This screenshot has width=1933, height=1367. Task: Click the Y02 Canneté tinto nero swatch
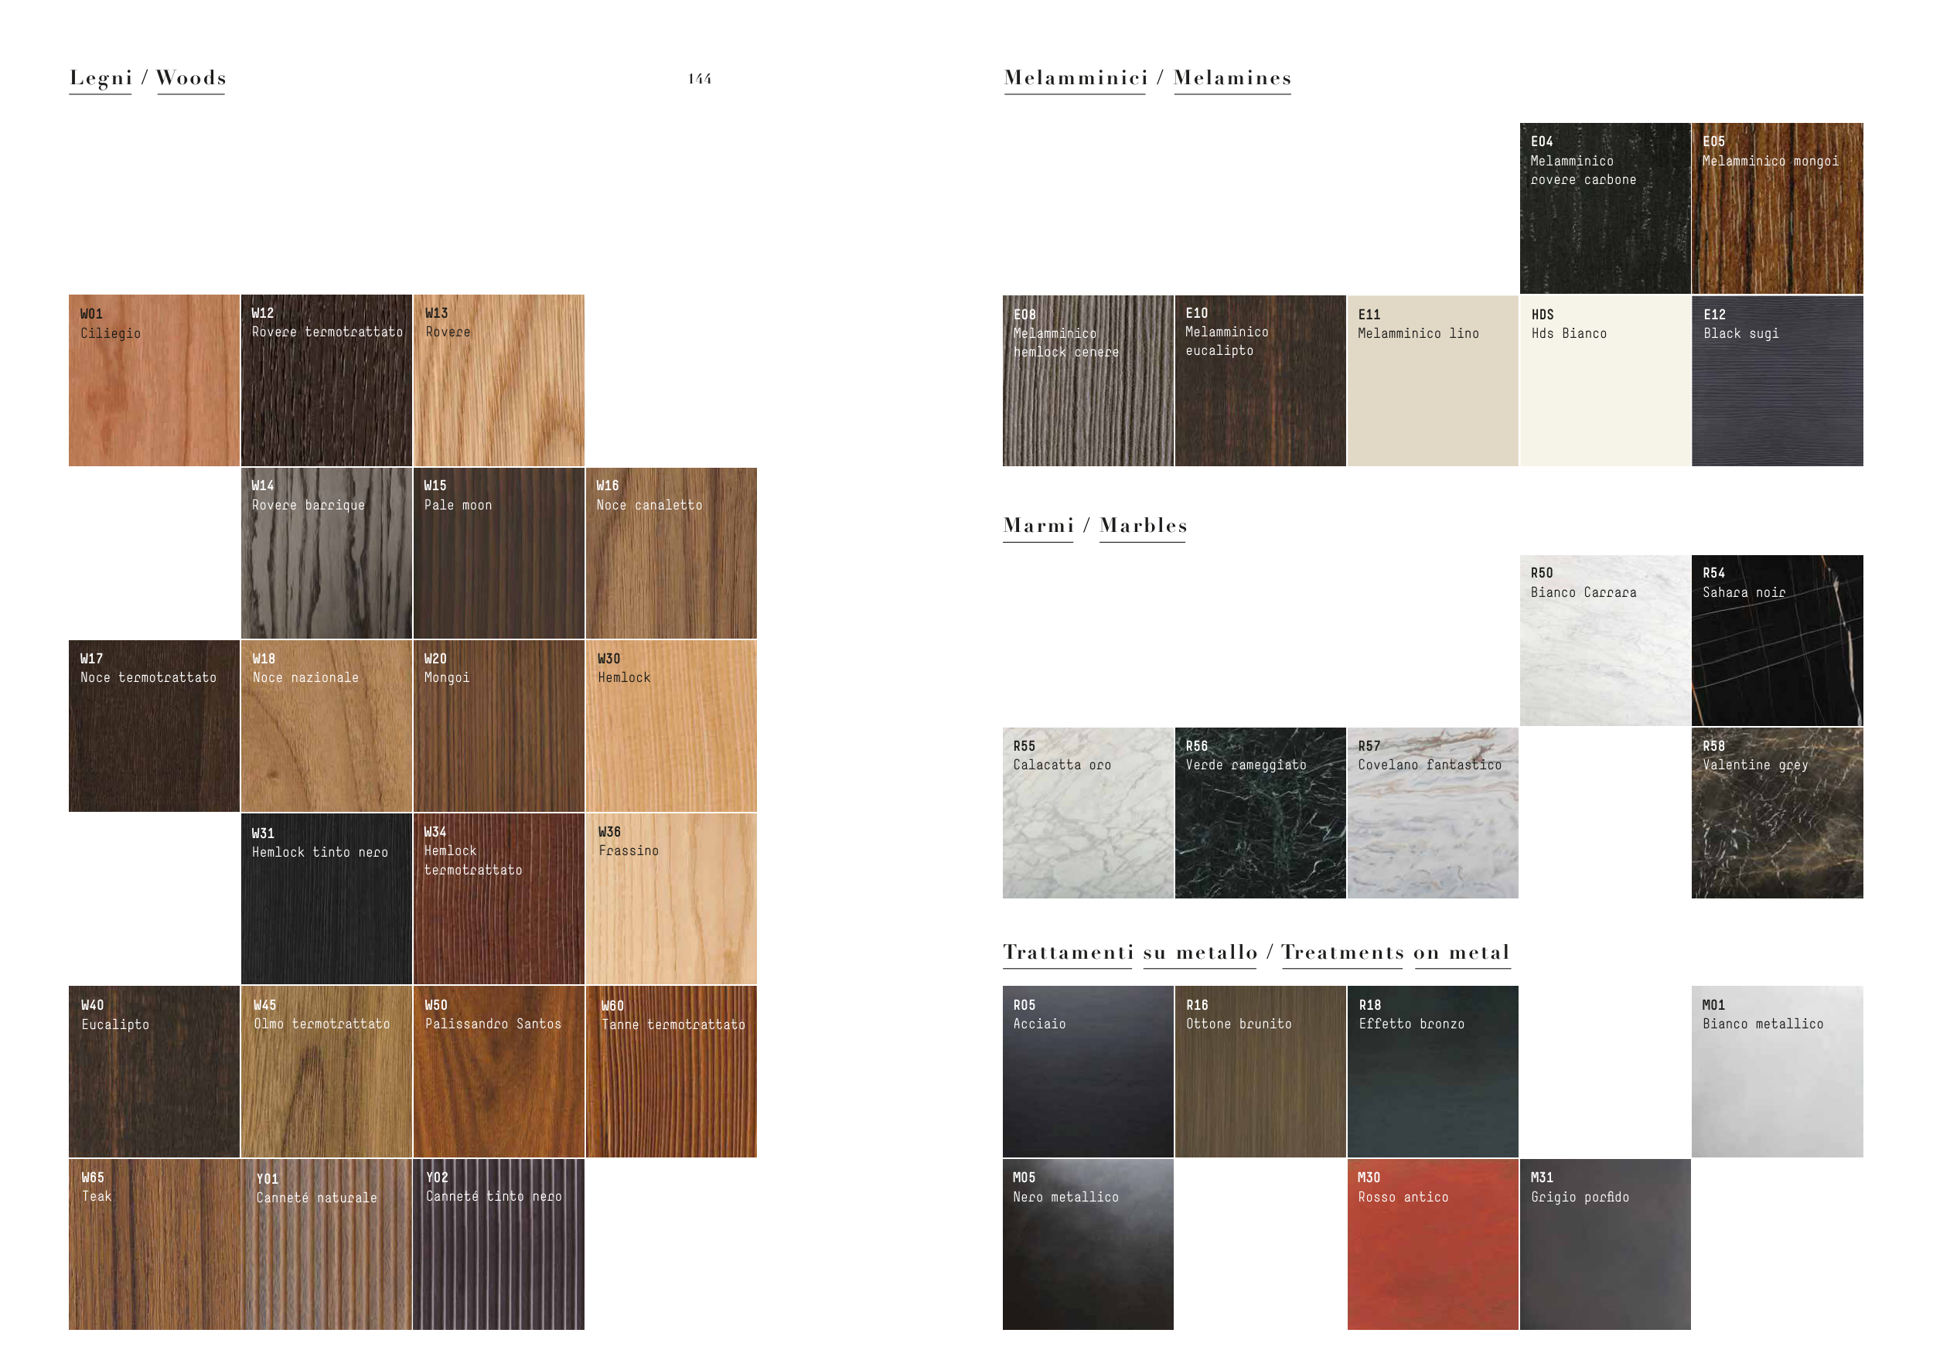499,1244
